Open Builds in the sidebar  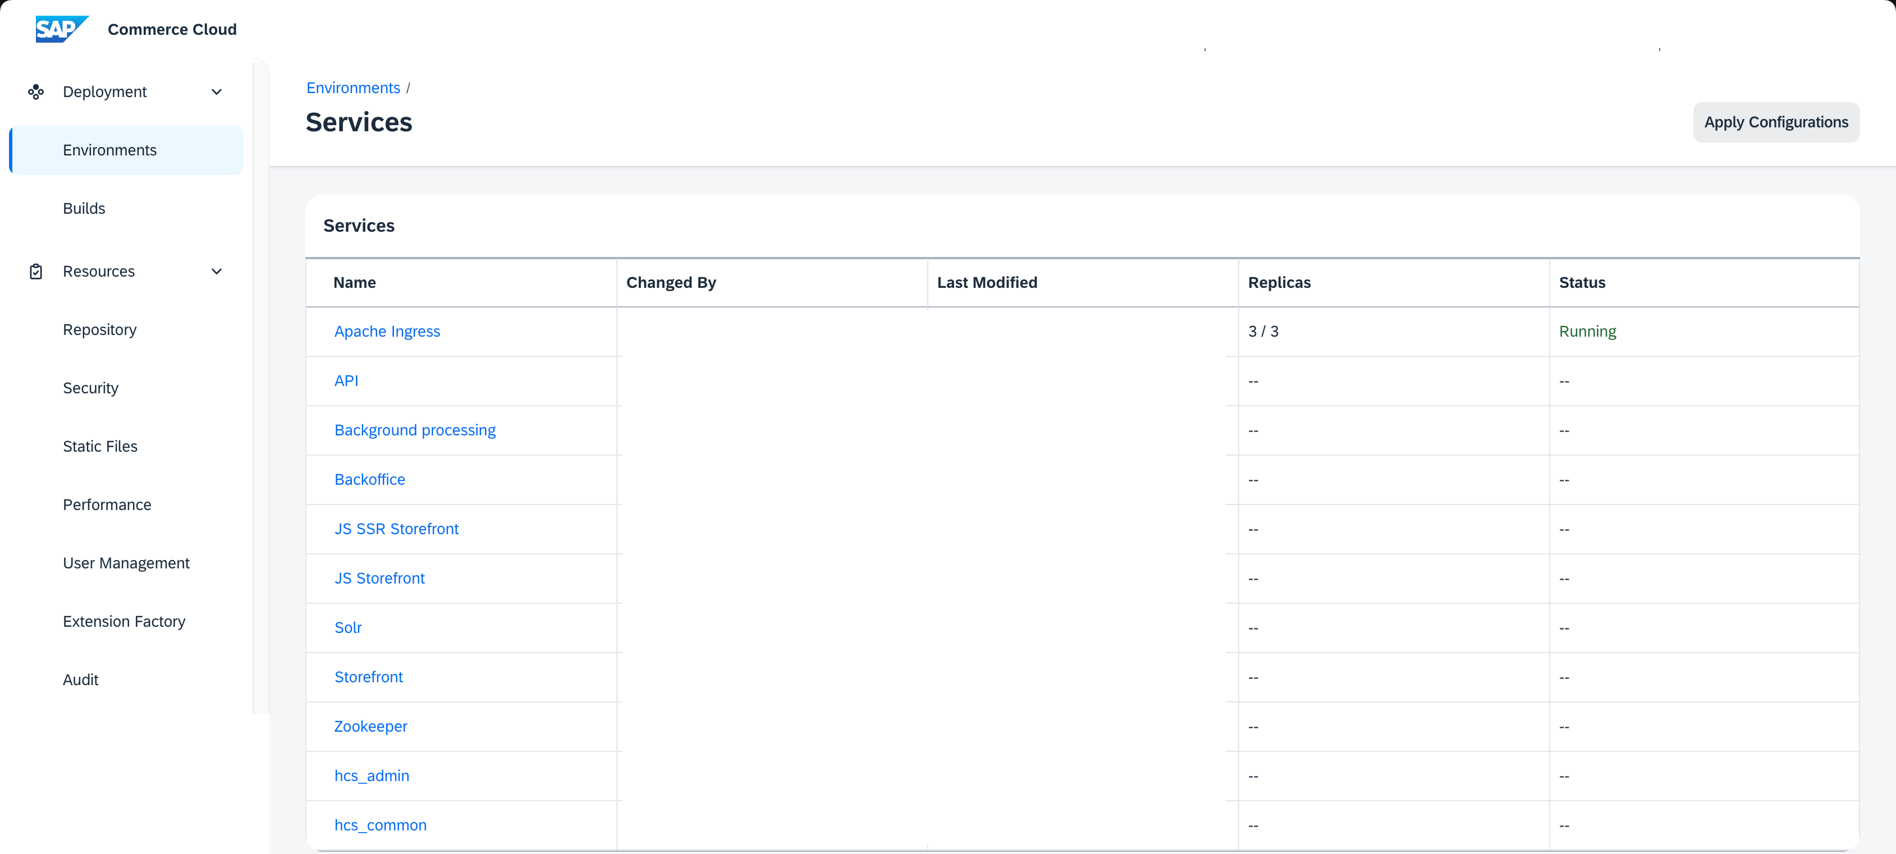[84, 208]
